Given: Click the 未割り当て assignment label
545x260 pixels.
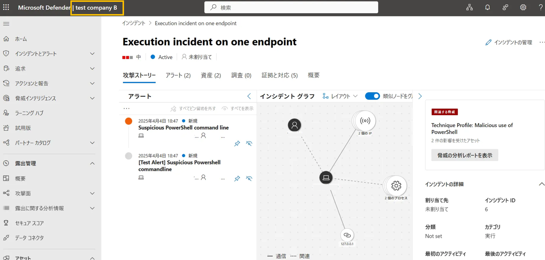Looking at the screenshot, I should click(197, 57).
